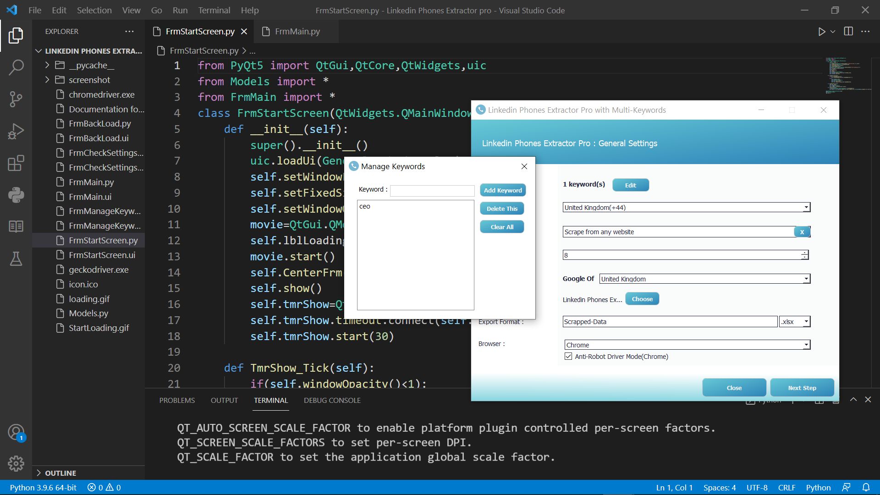Open the File menu
880x495 pixels.
click(35, 10)
